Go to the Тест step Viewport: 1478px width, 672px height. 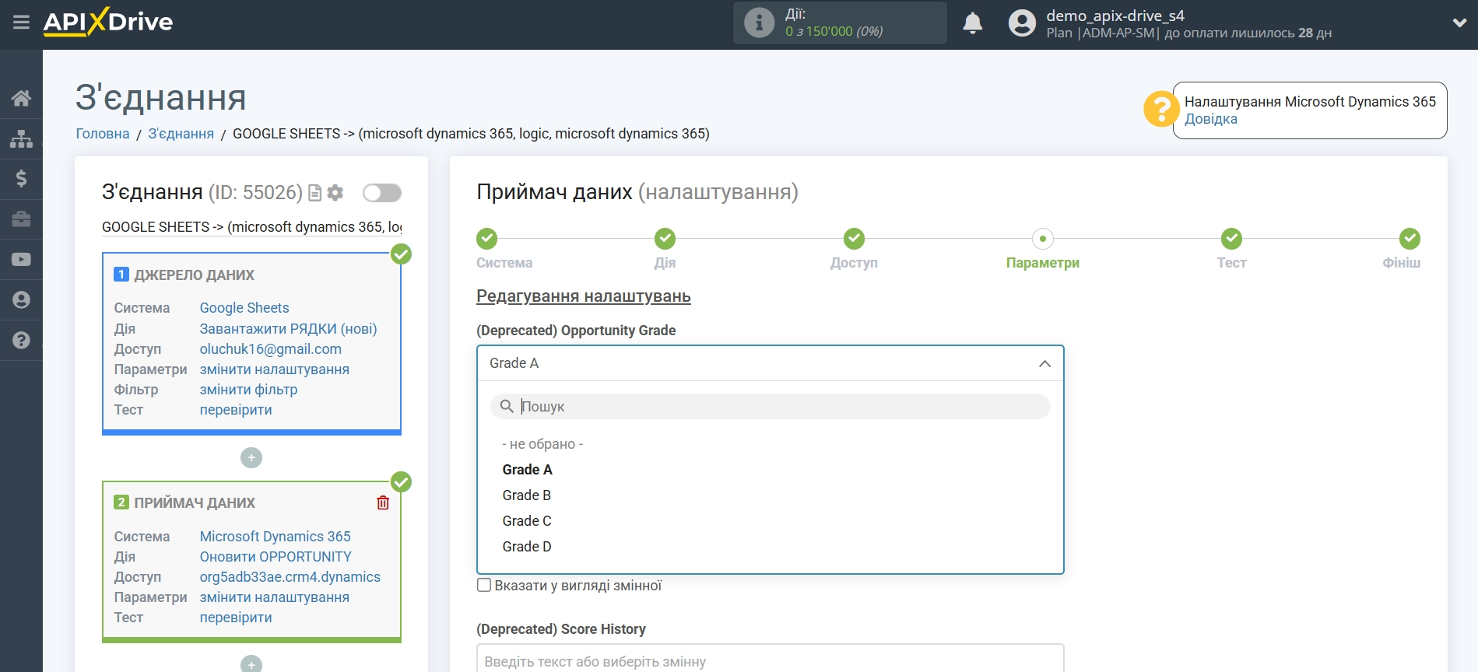(1231, 250)
